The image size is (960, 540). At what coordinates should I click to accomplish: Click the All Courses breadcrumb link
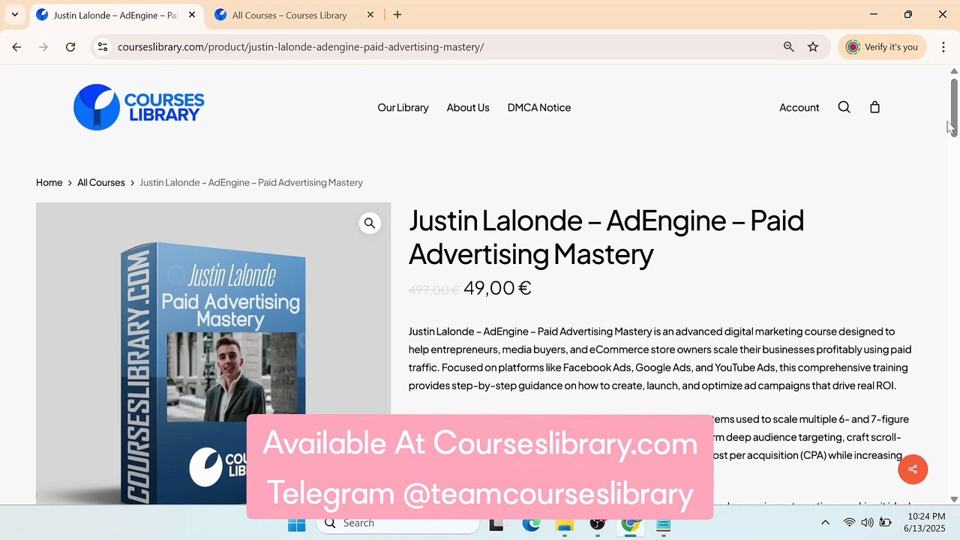pyautogui.click(x=101, y=182)
